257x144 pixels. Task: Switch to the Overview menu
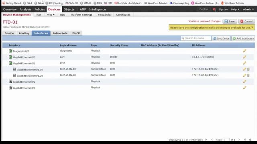pos(10,10)
